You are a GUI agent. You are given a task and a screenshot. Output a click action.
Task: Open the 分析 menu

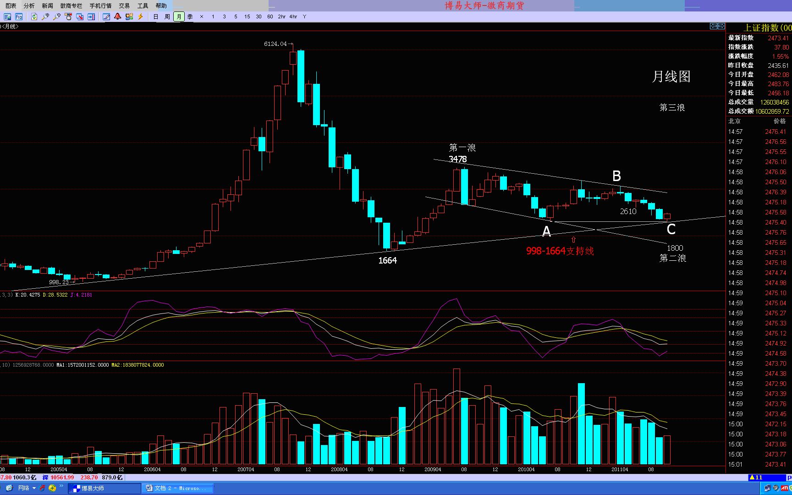[29, 5]
